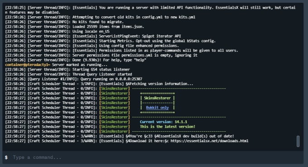308x167 pixels.
Task: Select the "Done (9.930s)!" log line
Action: (x=76, y=60)
